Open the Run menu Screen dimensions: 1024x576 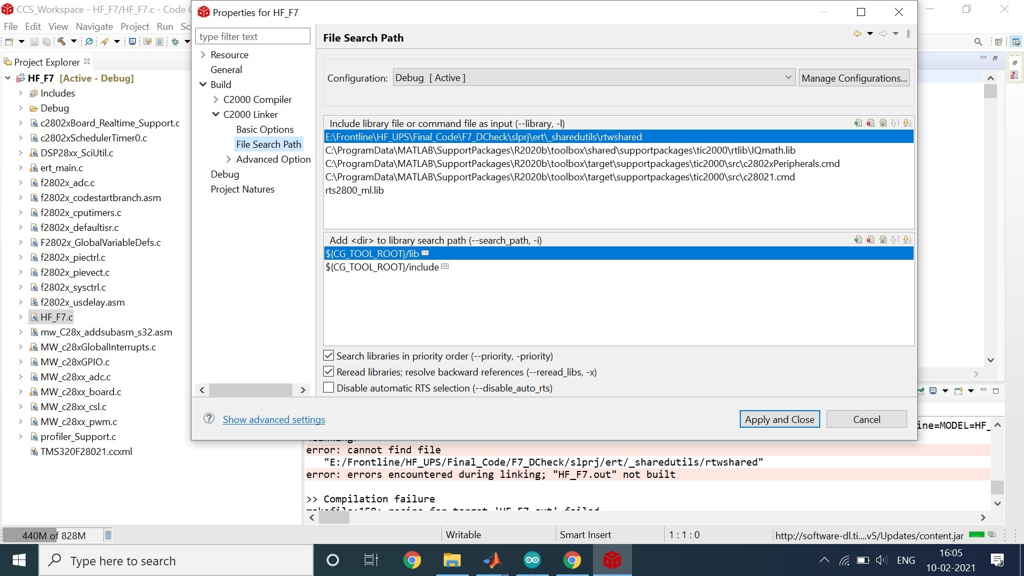(165, 26)
